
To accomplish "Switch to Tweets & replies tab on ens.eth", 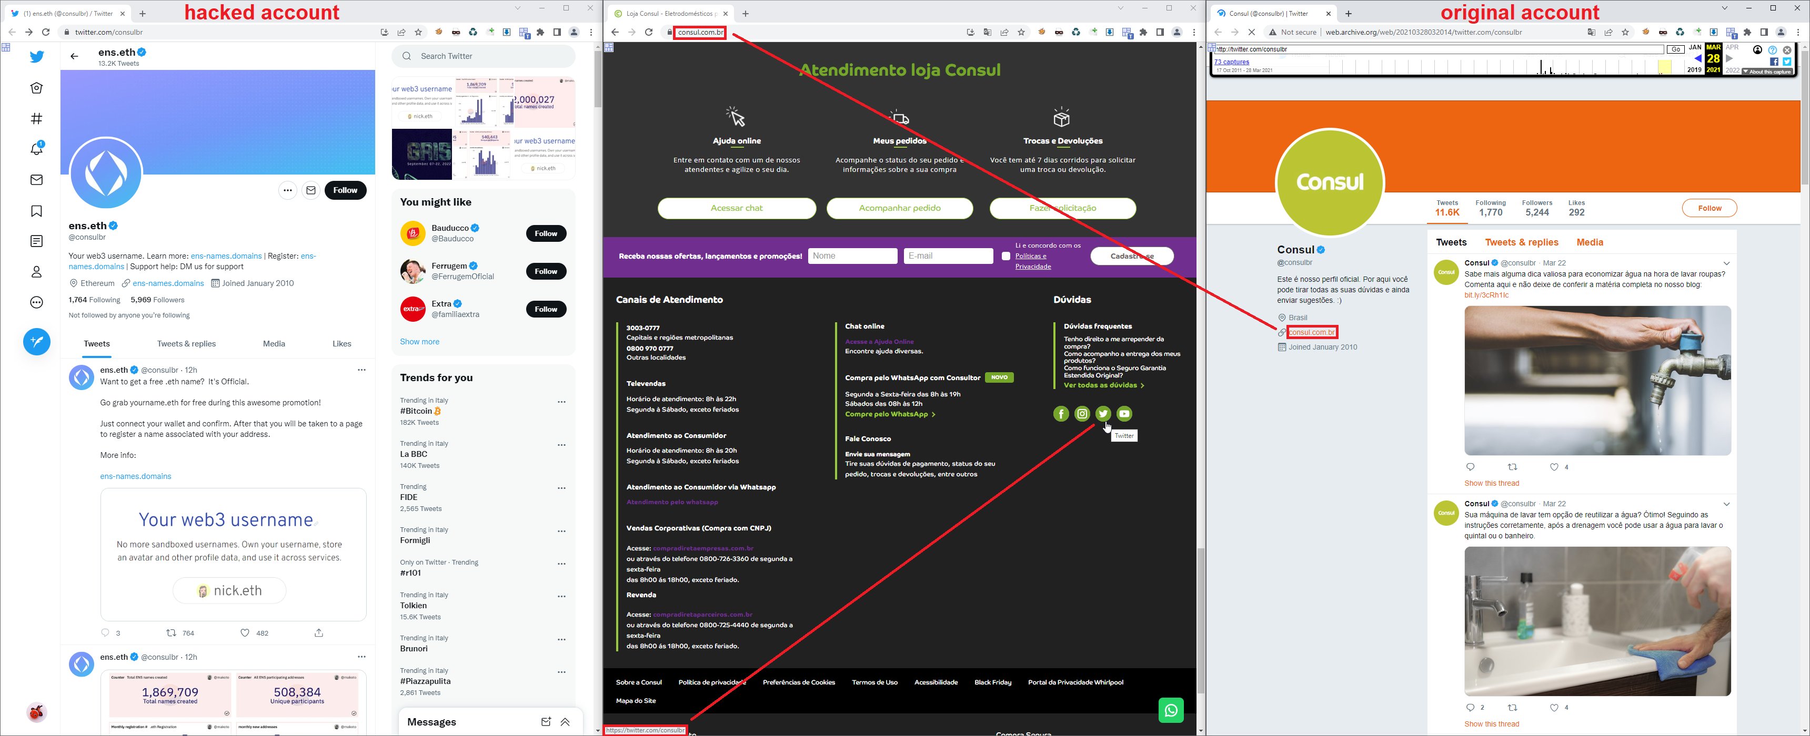I will coord(186,343).
